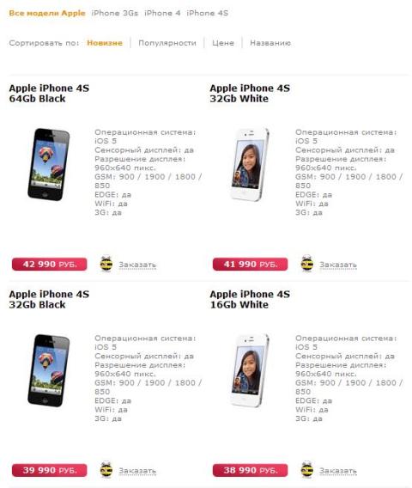Switch to the iPhone 3Gs filter
The width and height of the screenshot is (412, 488).
[115, 13]
